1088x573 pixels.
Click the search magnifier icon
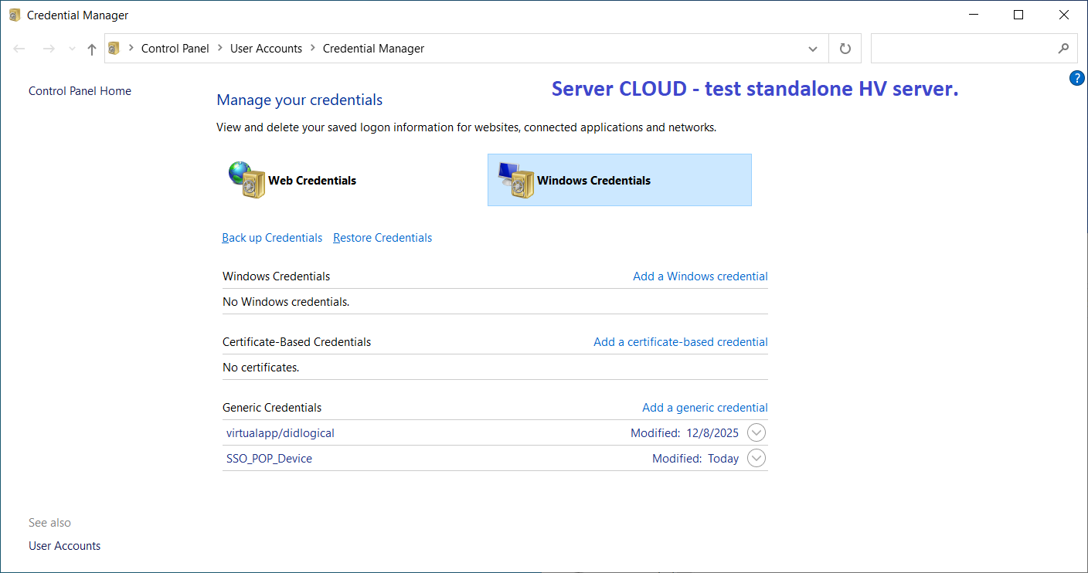pos(1064,48)
